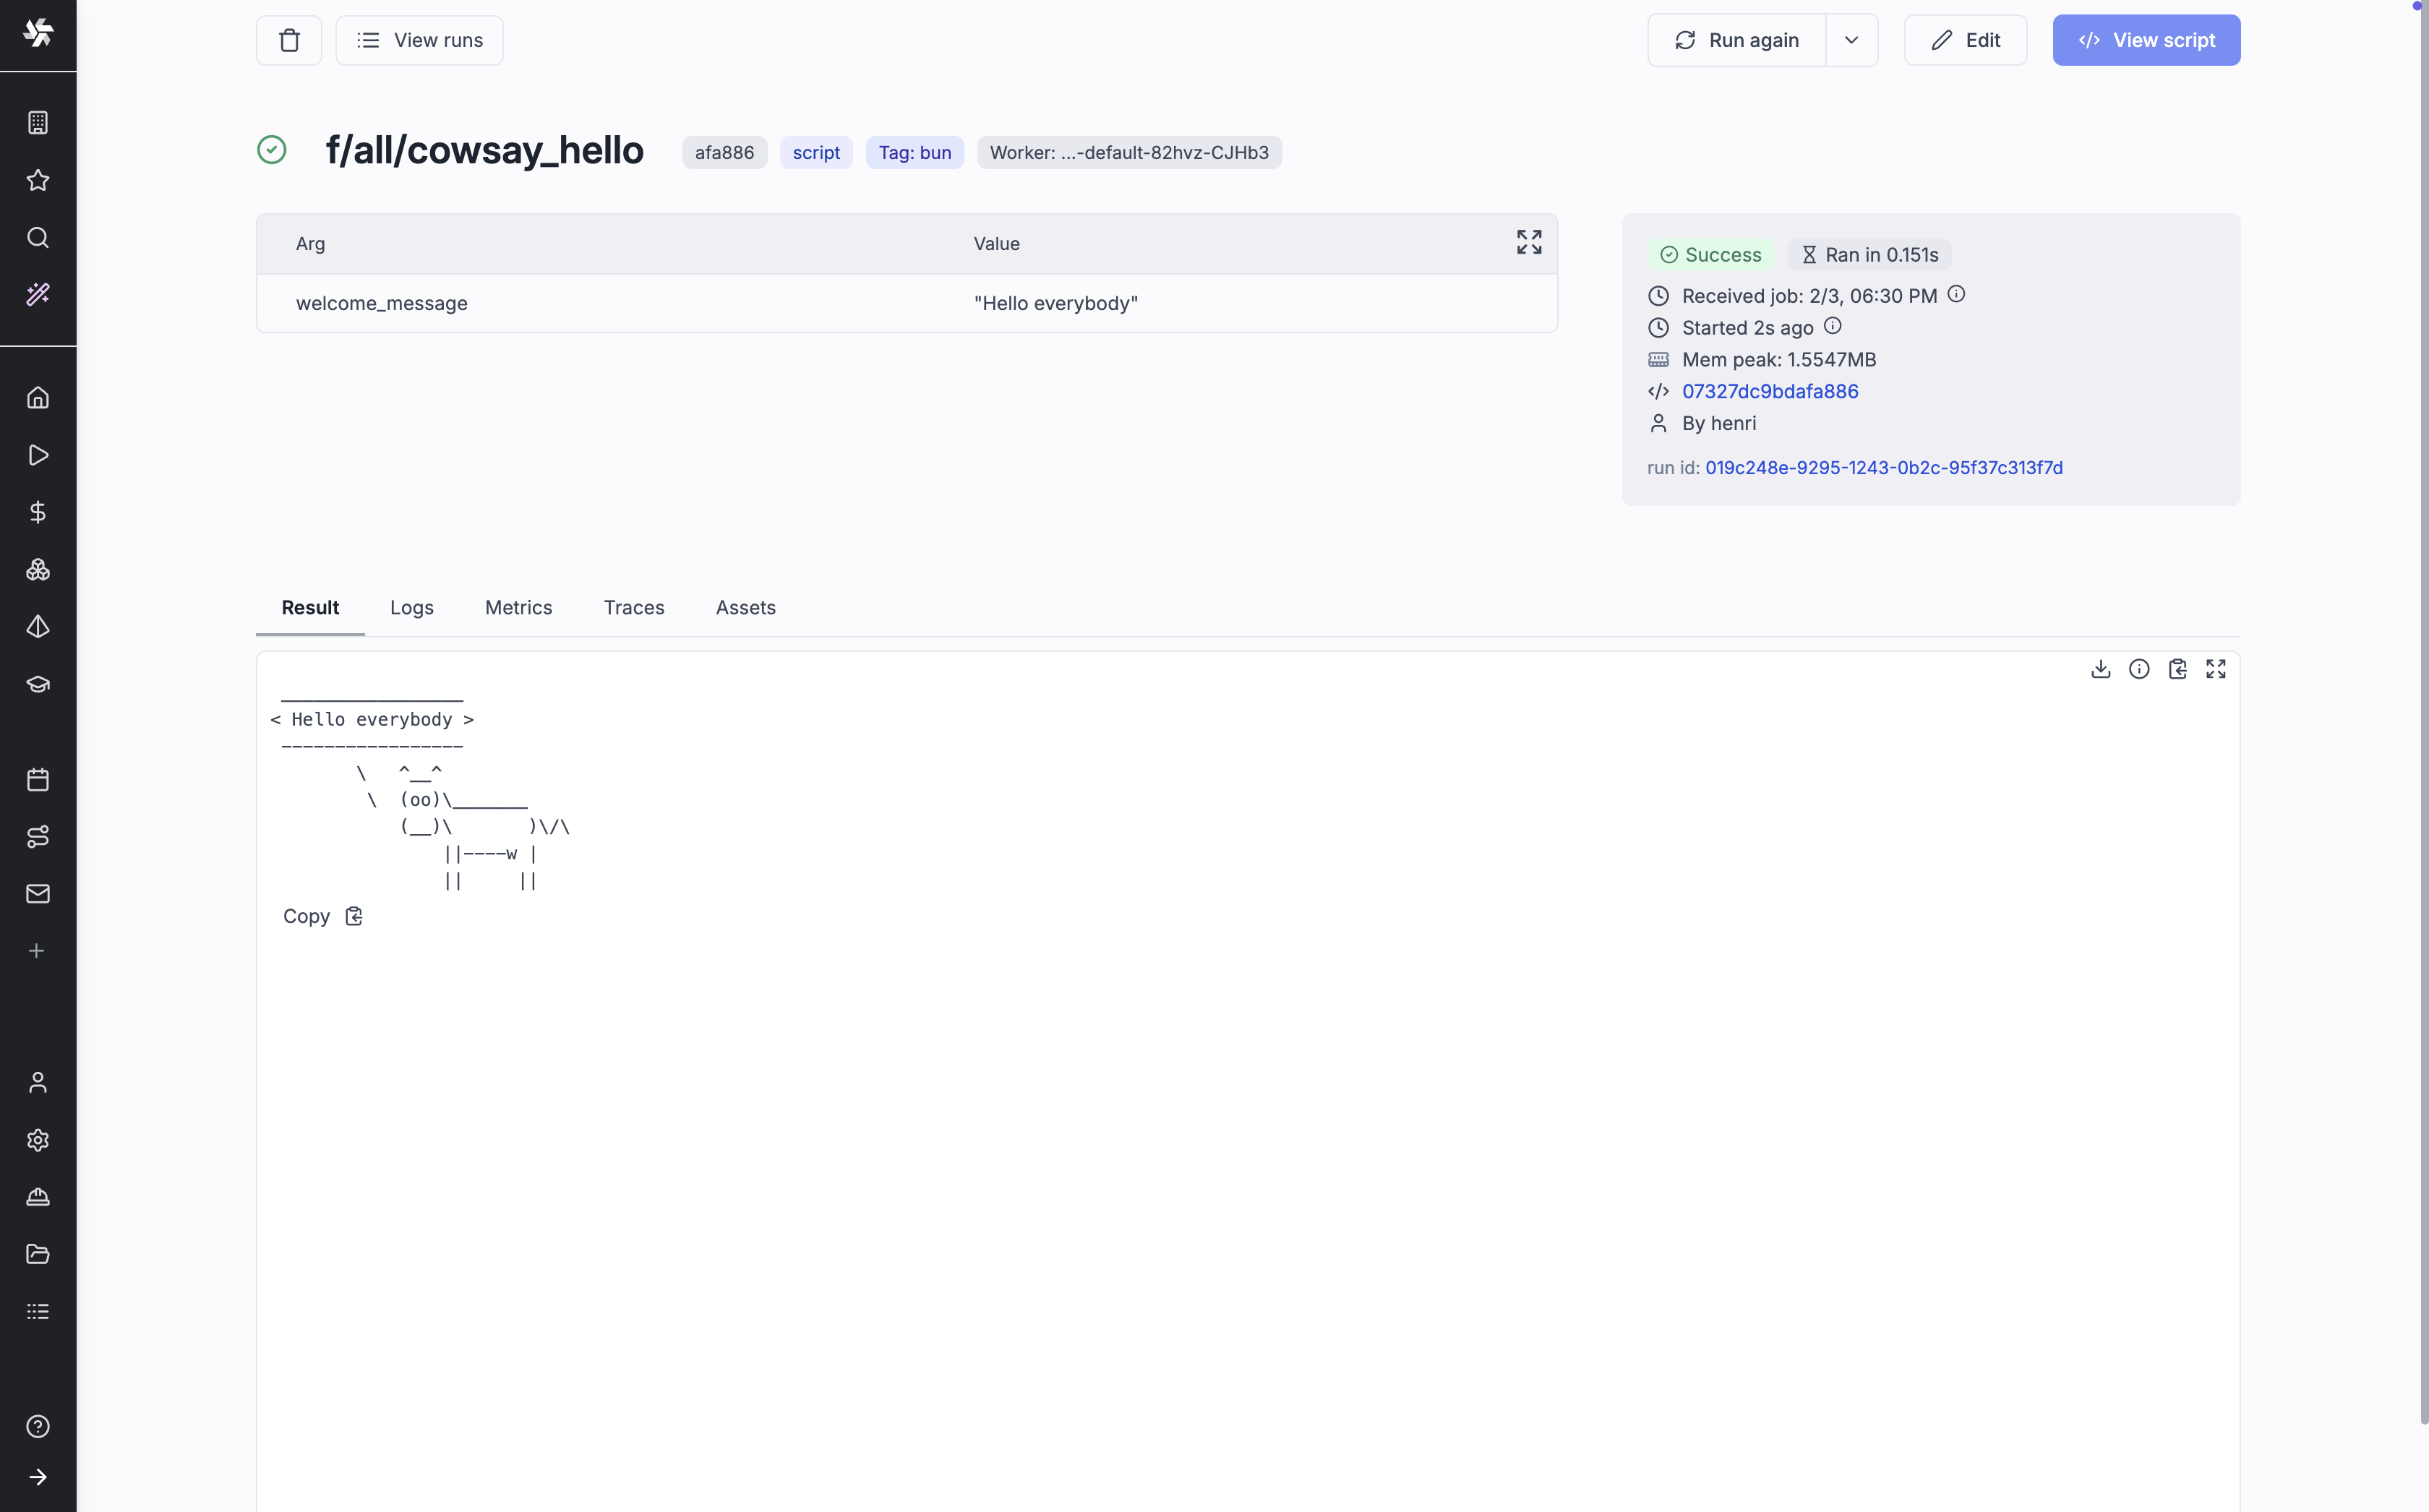Copy result with clipboard icon in toolbar

[x=2177, y=669]
